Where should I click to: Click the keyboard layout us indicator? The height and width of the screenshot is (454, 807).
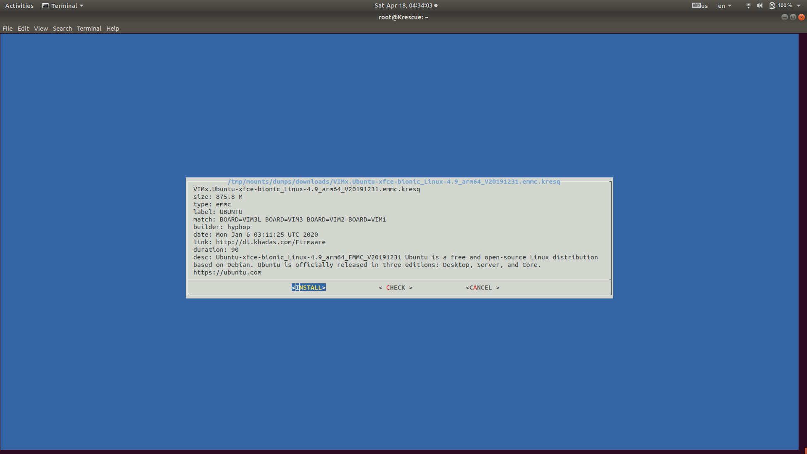pos(700,6)
